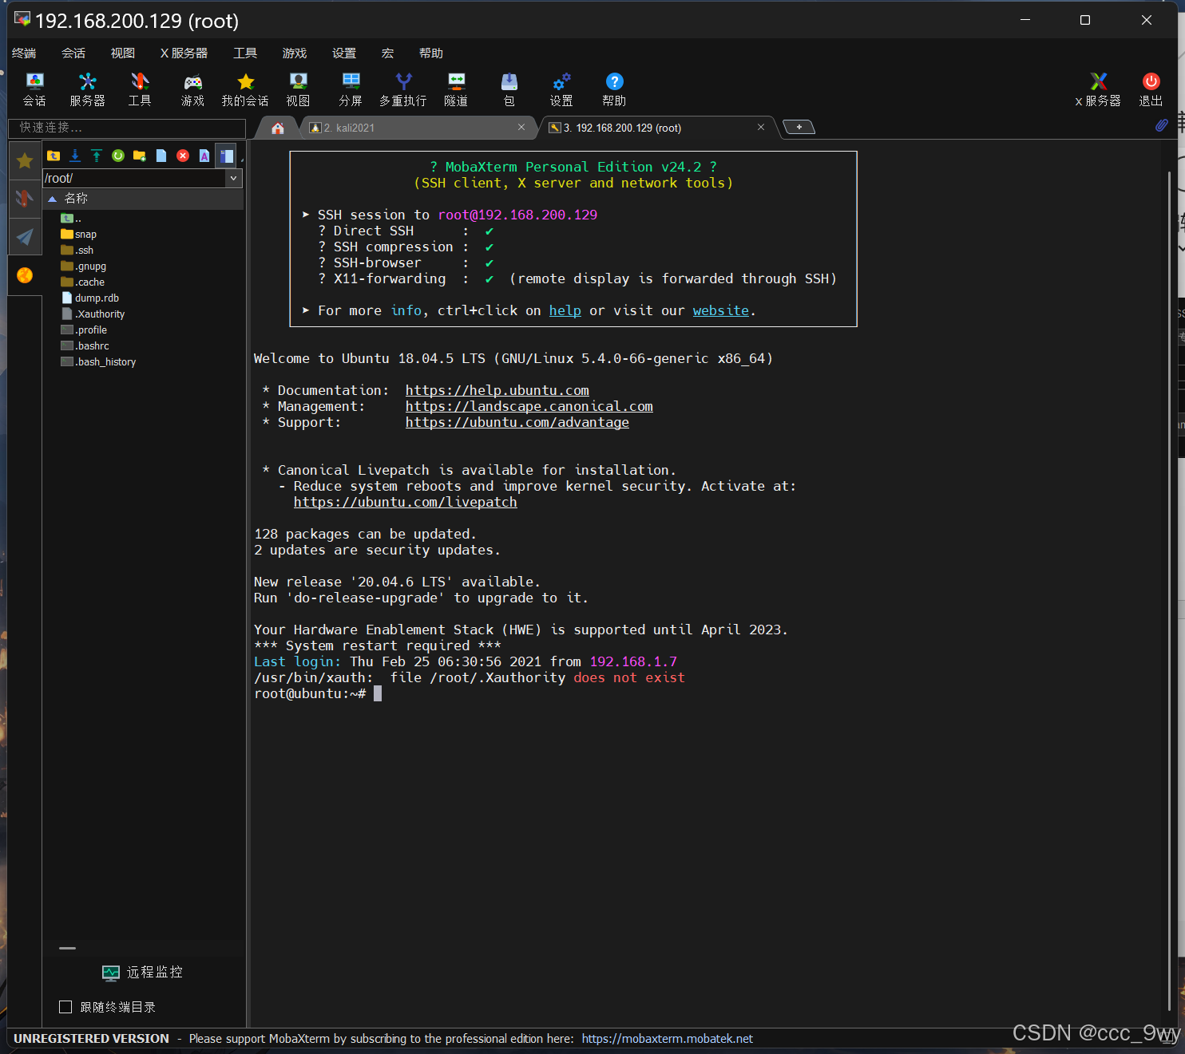This screenshot has height=1054, width=1185.
Task: Click the SFTP download selected files icon
Action: pos(75,156)
